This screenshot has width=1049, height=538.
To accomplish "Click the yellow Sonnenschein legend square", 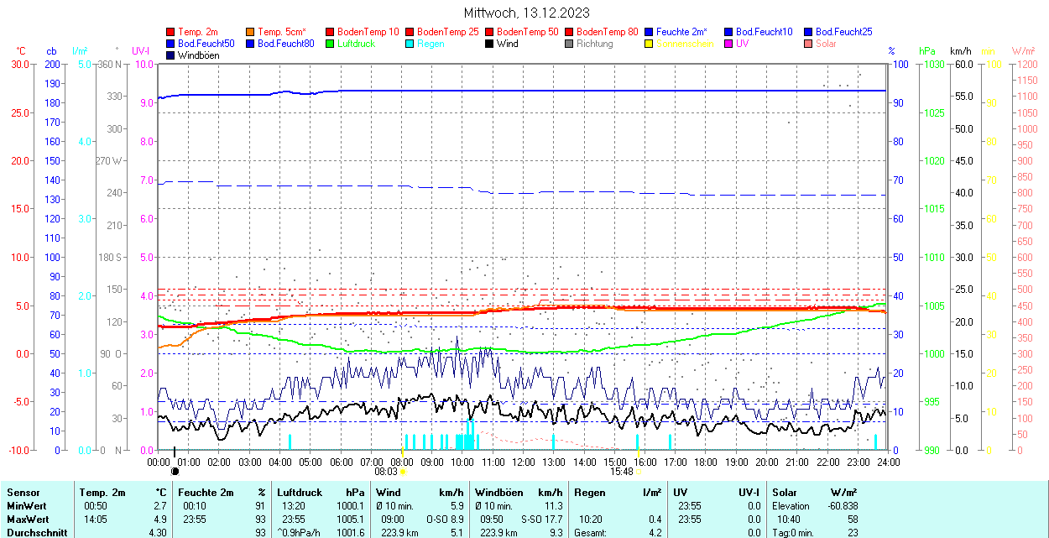I will (x=650, y=44).
